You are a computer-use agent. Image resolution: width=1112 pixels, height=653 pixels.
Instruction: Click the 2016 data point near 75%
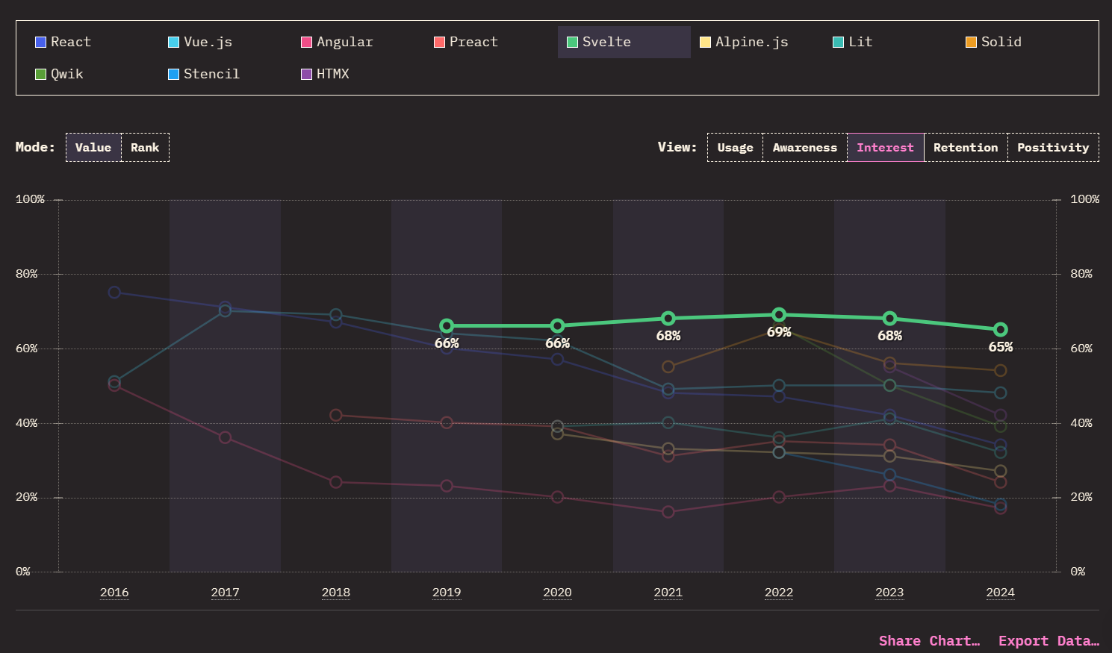click(x=114, y=293)
